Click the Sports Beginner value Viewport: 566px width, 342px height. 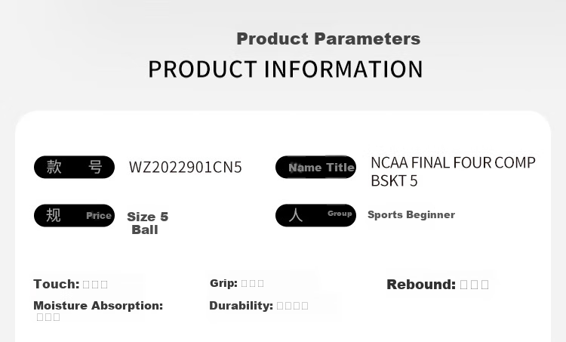pyautogui.click(x=411, y=214)
